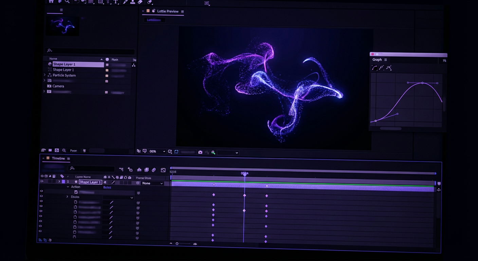Click the snapshot camera icon under the preview

point(200,152)
